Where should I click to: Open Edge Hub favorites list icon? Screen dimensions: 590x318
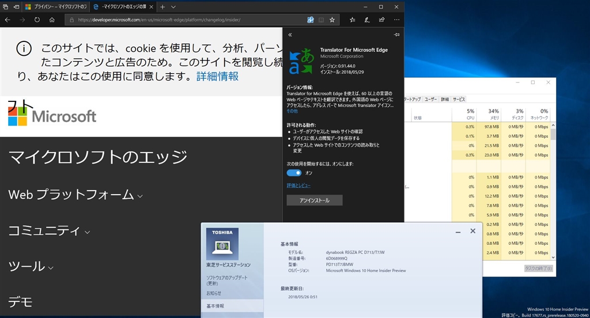tap(352, 20)
